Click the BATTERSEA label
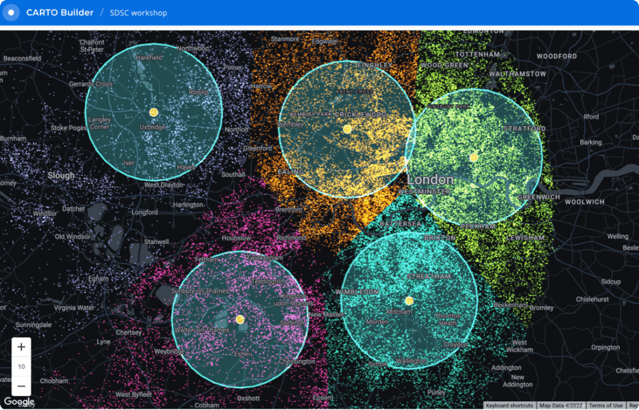Screen dimensions: 639x410 point(400,224)
